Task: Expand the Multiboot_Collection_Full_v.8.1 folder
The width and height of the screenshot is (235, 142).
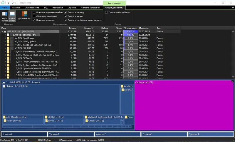Action: pos(5,45)
